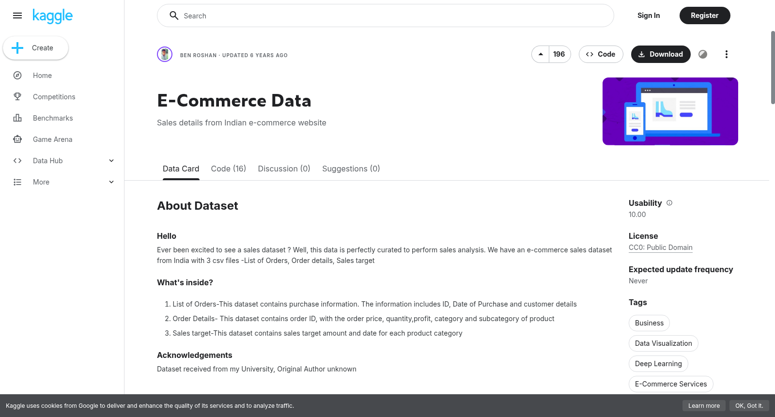
Task: Open Game Arena in sidebar
Action: [53, 139]
